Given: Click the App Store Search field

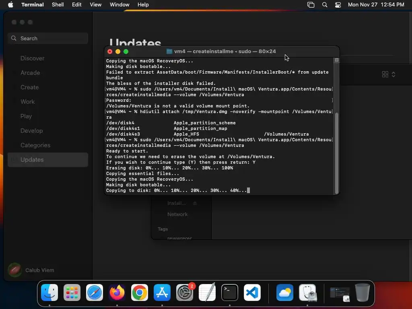Looking at the screenshot, I should 48,38.
